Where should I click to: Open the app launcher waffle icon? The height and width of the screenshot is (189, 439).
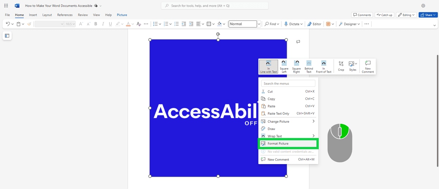6,6
